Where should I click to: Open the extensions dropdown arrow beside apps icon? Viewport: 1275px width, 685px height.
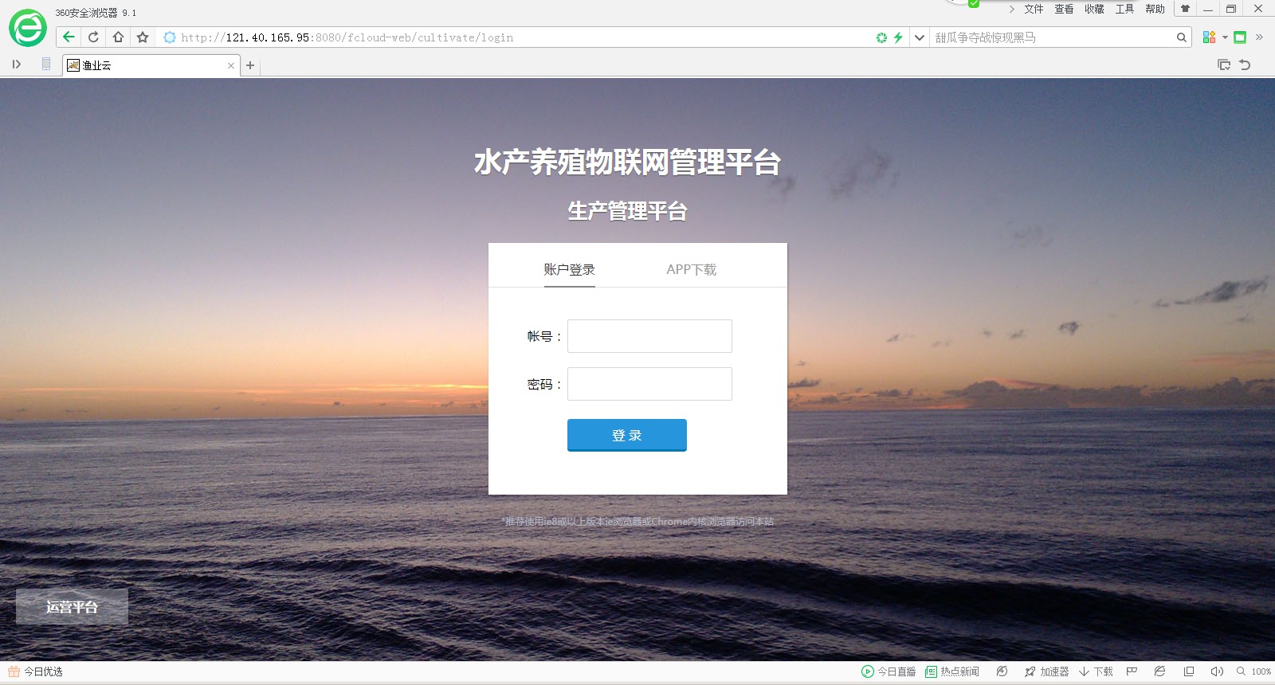click(1225, 37)
